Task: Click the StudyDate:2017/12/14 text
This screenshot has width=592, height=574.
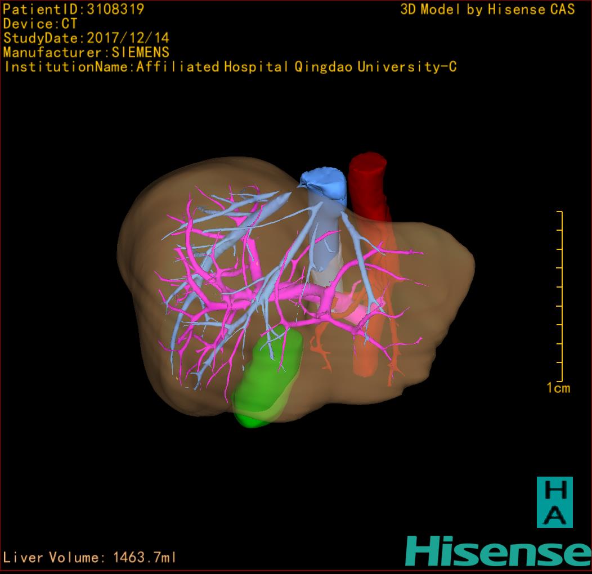Action: (86, 38)
